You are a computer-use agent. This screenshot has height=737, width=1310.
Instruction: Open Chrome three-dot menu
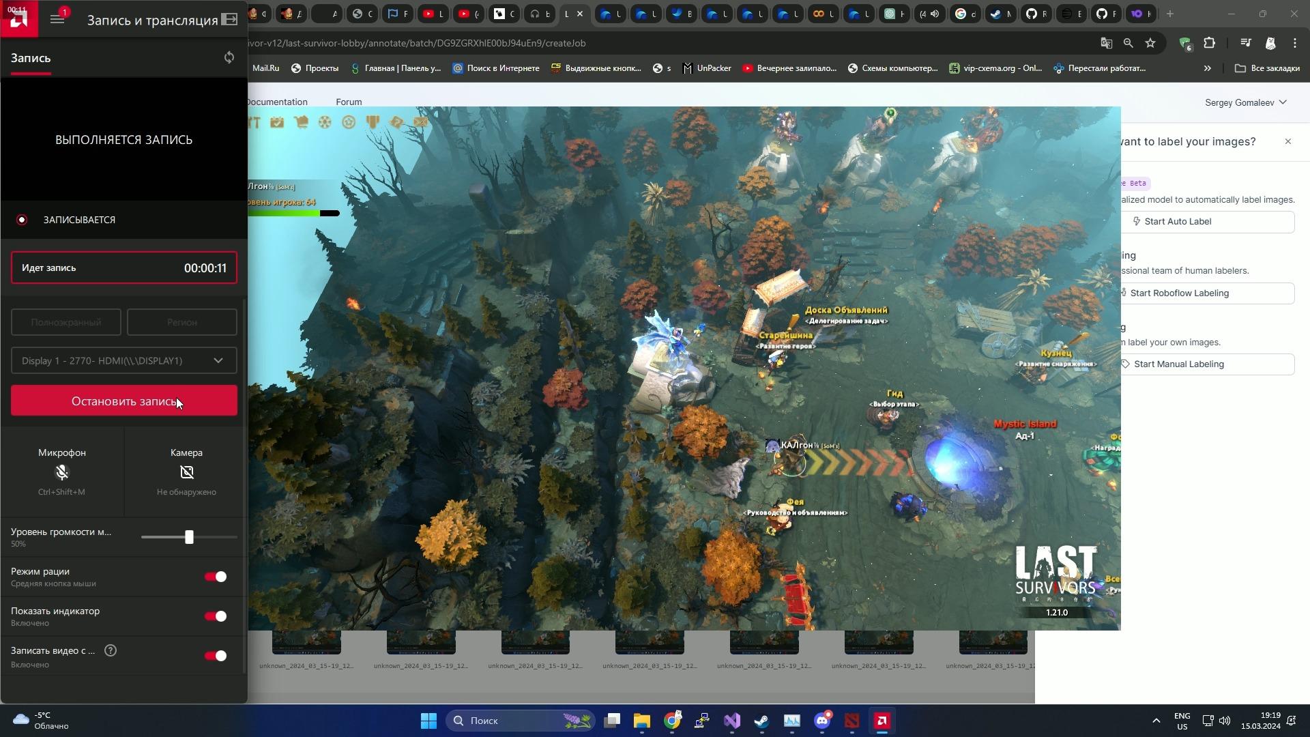coord(1295,43)
